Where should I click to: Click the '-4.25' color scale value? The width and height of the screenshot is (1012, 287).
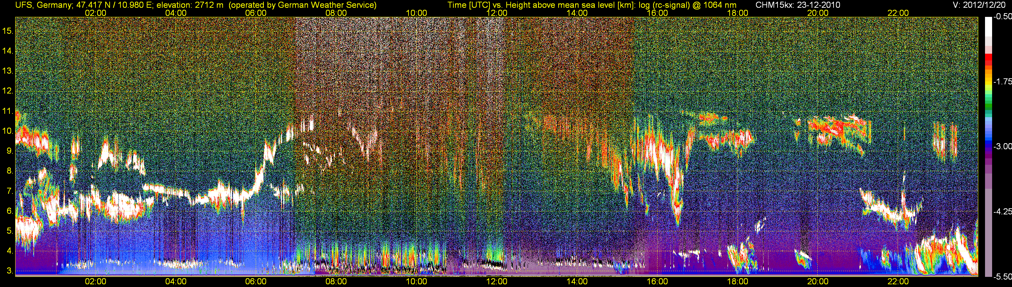coord(1003,211)
